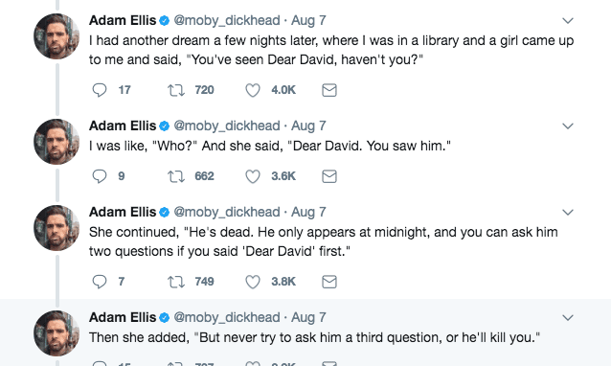Screen dimensions: 611x366
Task: Retweet the tweet with 662 retweets
Action: click(176, 176)
